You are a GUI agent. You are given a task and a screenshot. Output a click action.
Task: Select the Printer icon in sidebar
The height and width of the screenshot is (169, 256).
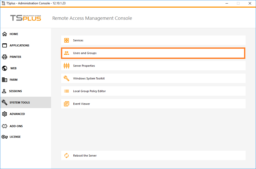click(x=5, y=57)
